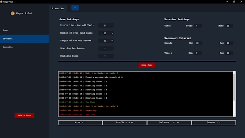Open Length of the win streak dropdown

pos(106,41)
